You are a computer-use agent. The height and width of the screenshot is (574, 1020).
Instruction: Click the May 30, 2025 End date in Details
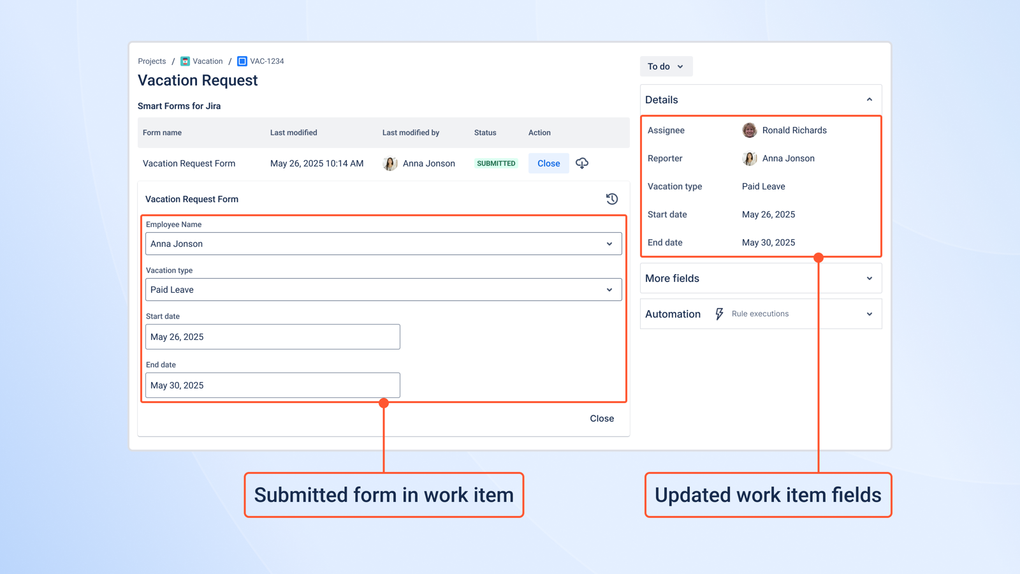pos(769,242)
